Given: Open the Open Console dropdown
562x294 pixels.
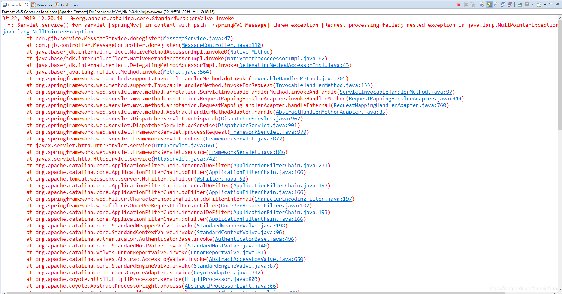Looking at the screenshot, I should (544, 5).
